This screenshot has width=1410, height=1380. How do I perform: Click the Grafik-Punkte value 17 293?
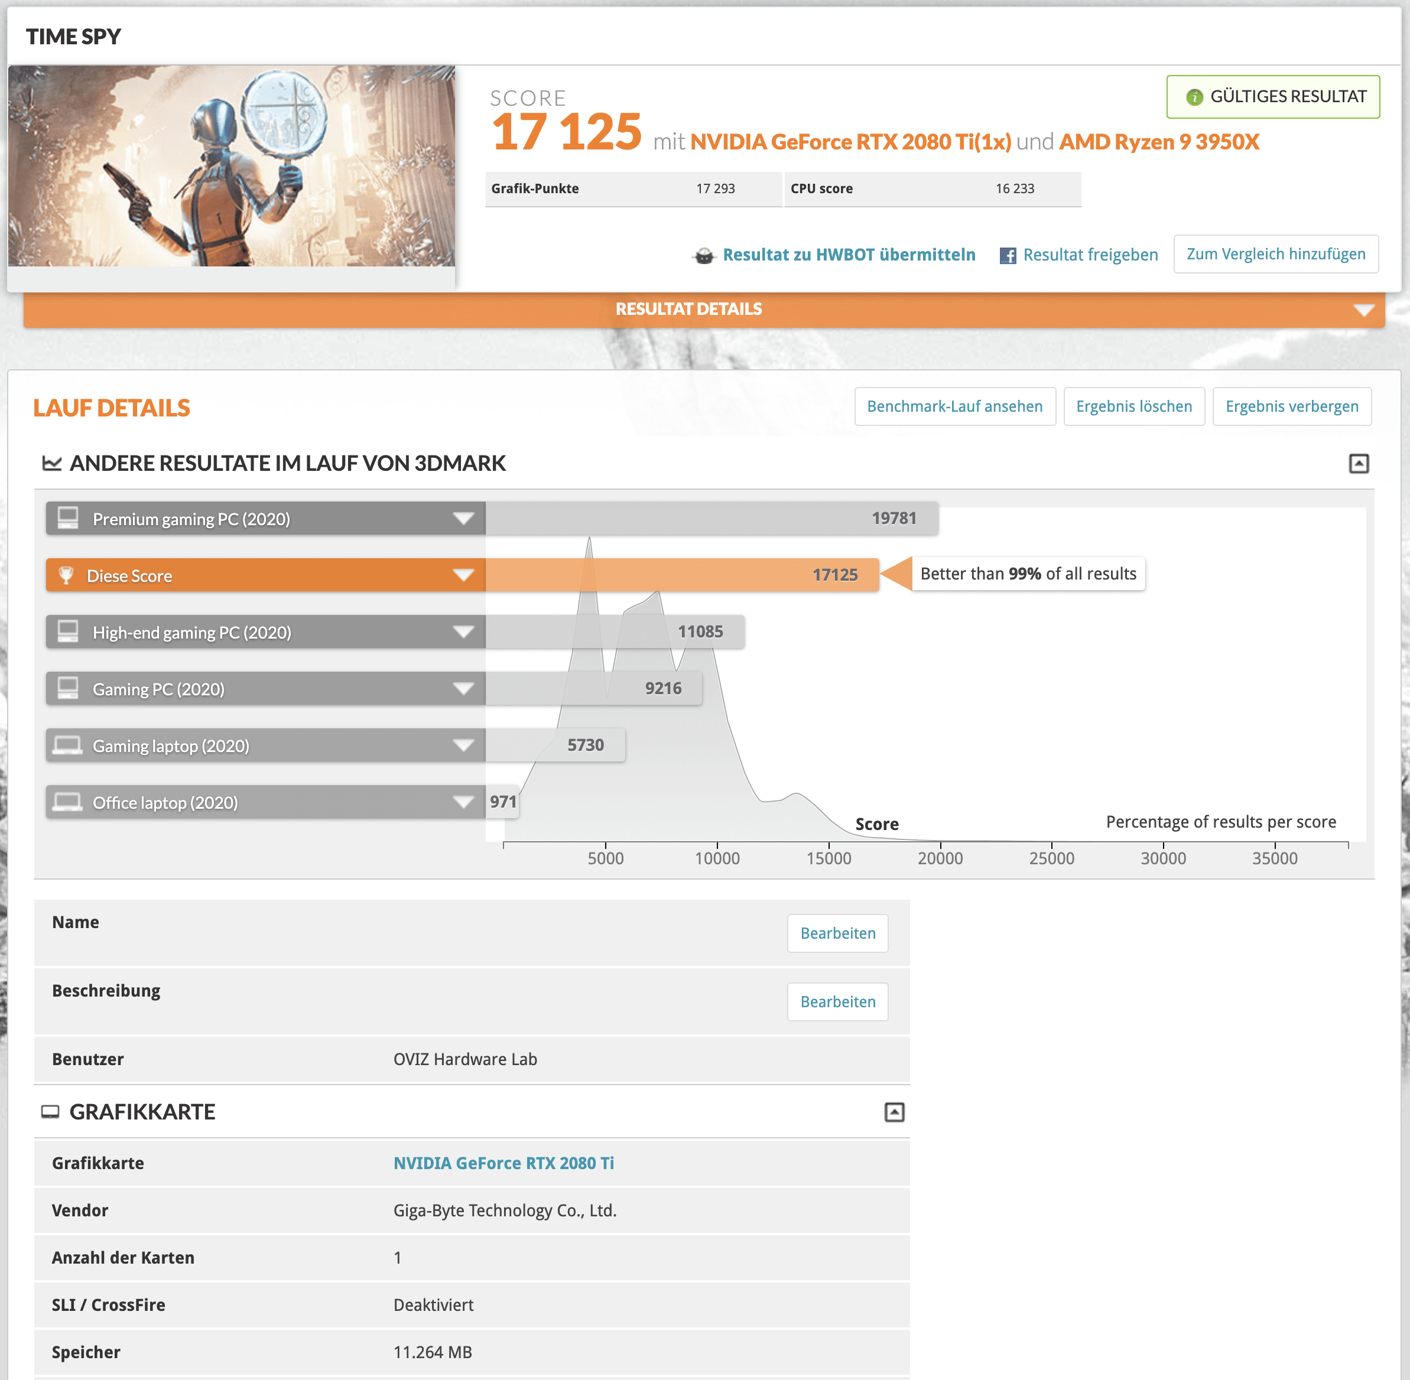click(716, 189)
